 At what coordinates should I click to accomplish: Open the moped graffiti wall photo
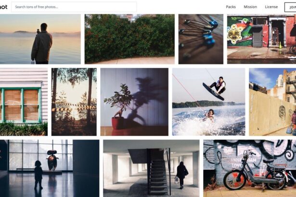pos(250,168)
